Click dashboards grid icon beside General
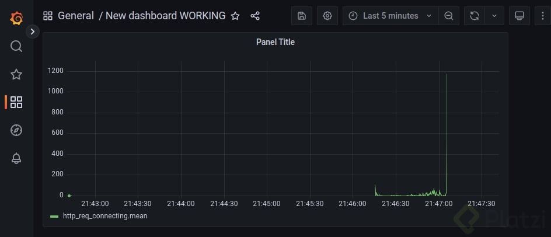551x237 pixels. (x=47, y=16)
